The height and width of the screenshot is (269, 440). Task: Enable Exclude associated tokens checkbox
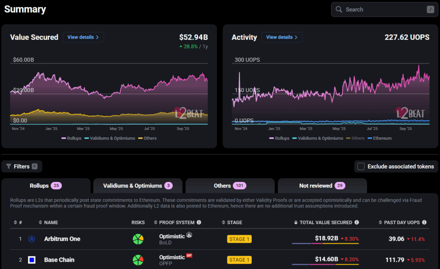361,166
